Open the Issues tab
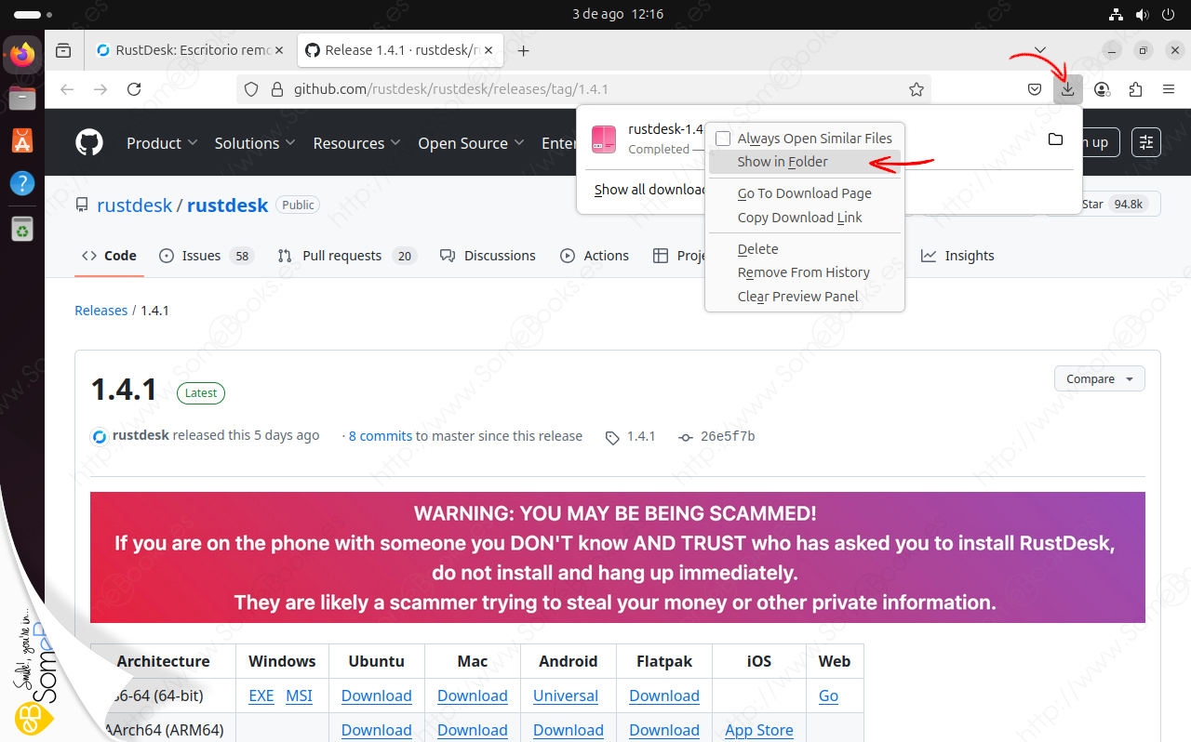The width and height of the screenshot is (1191, 742). tap(207, 256)
